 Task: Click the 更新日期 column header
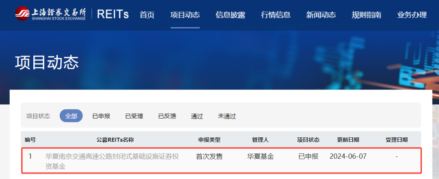click(348, 140)
